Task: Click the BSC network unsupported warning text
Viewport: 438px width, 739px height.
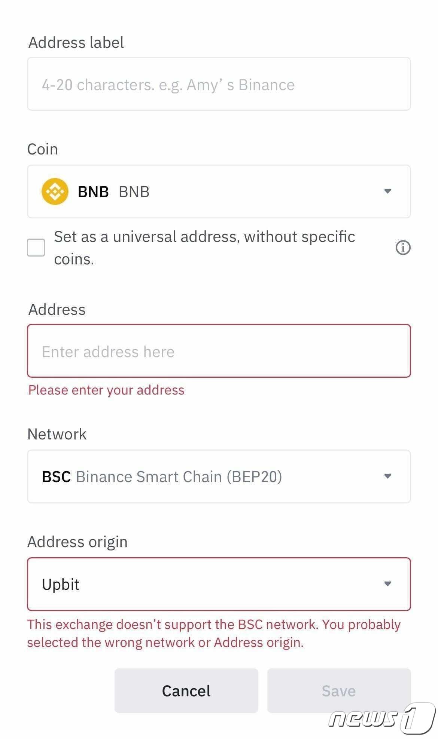Action: pyautogui.click(x=213, y=633)
